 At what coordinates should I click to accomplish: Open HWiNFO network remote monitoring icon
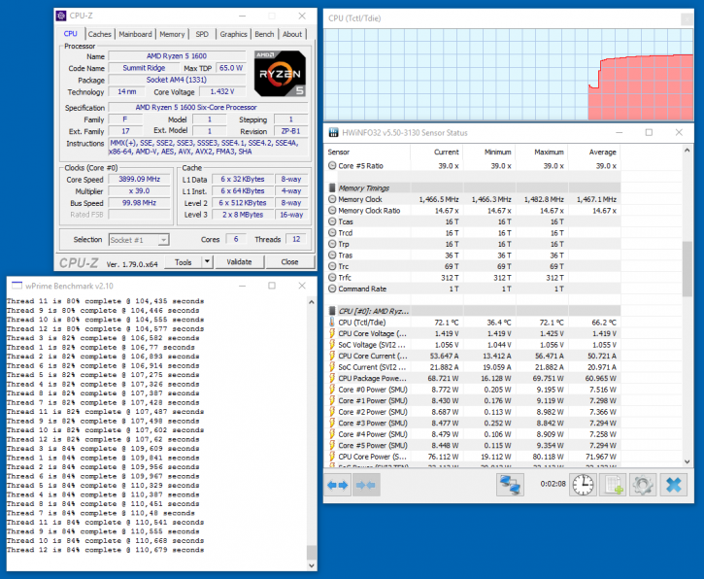[510, 485]
